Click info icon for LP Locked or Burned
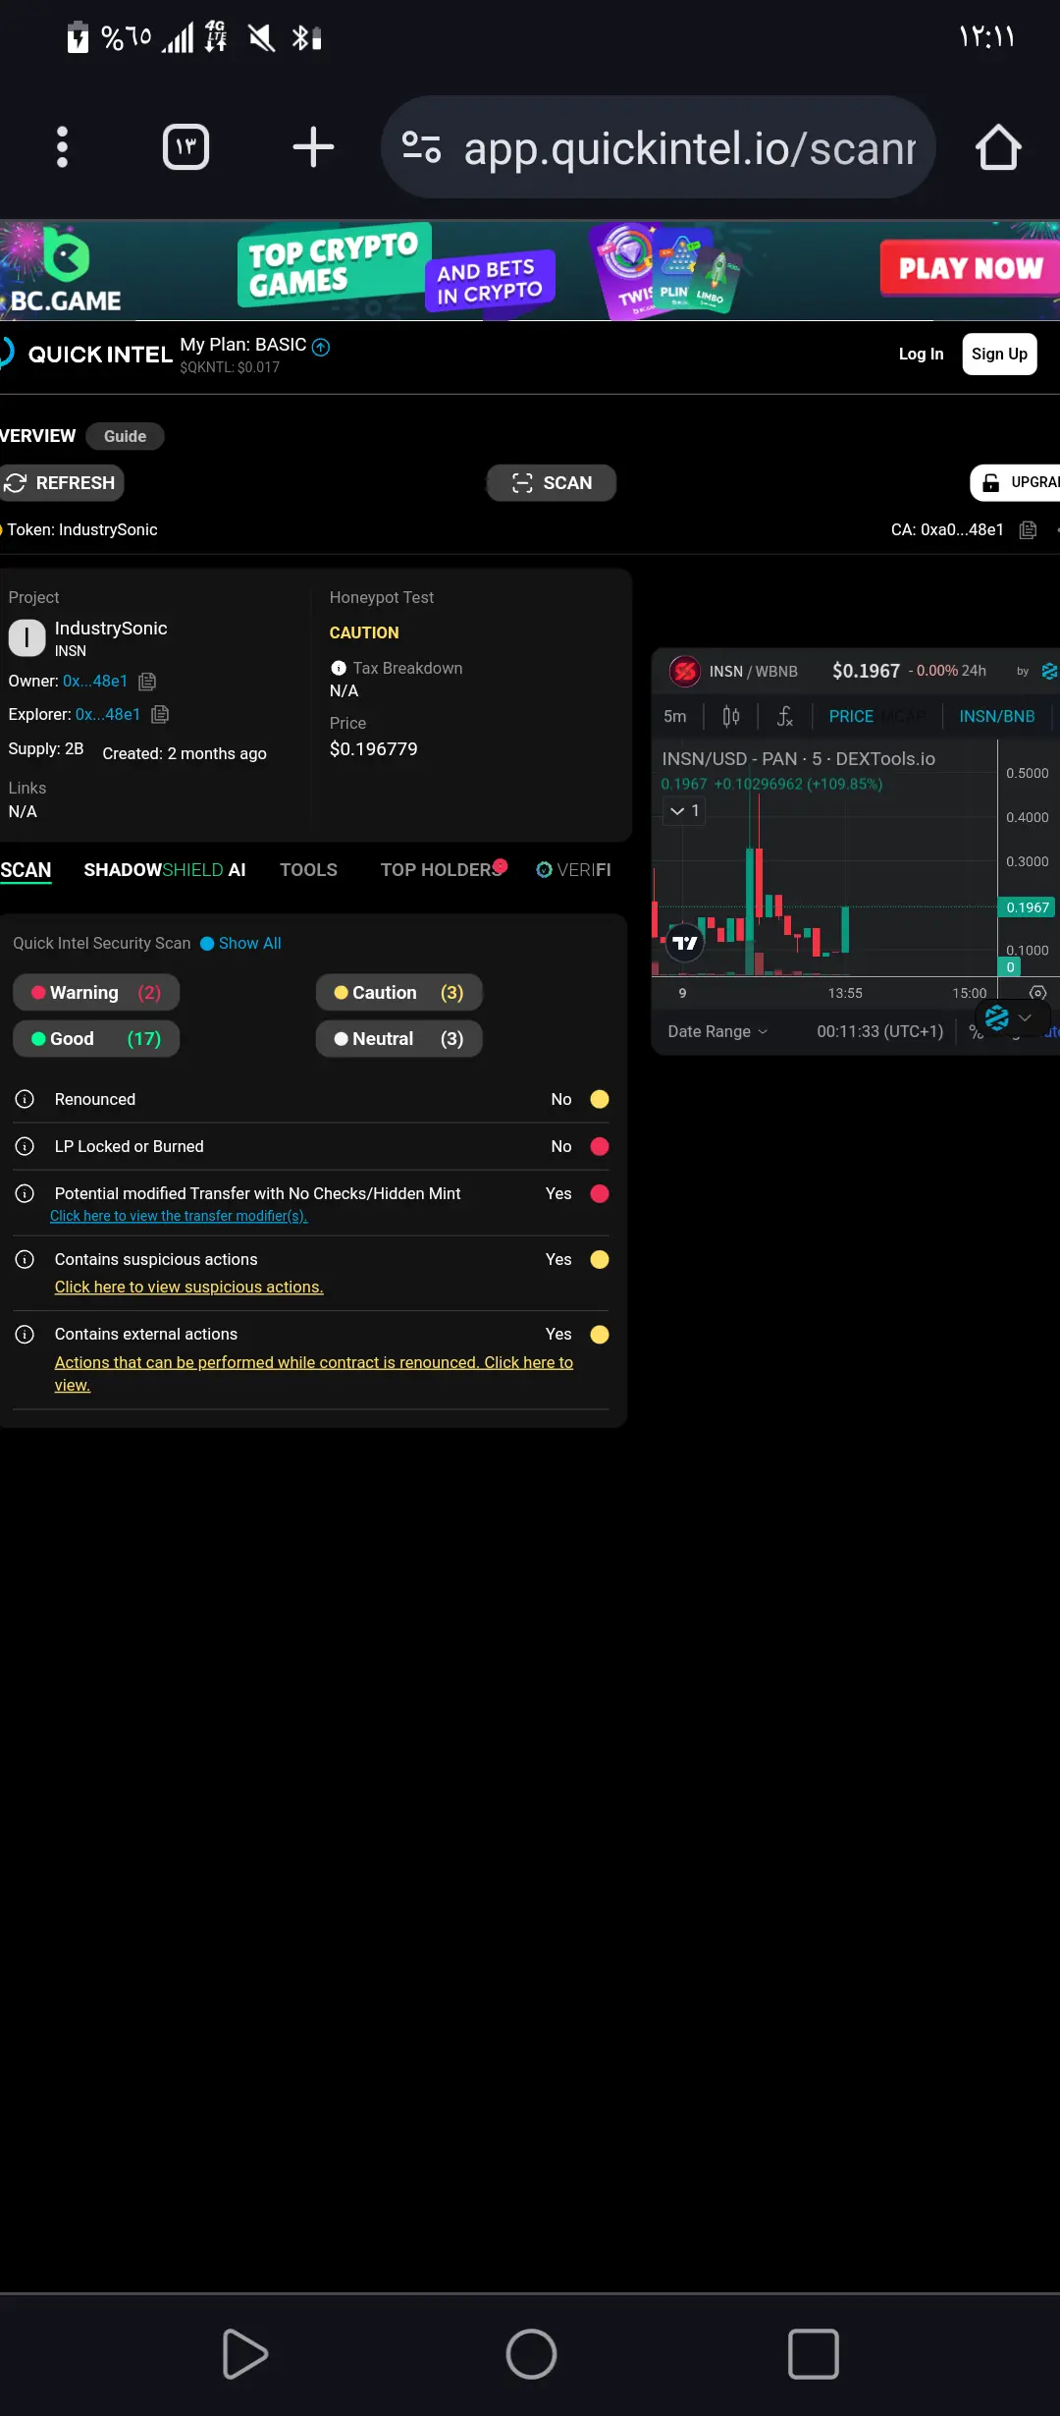Image resolution: width=1060 pixels, height=2416 pixels. pyautogui.click(x=26, y=1146)
